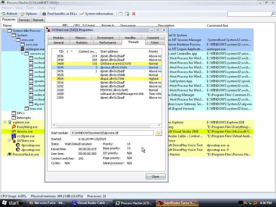Open the Hacker menu
The height and width of the screenshot is (207, 276).
pyautogui.click(x=7, y=8)
